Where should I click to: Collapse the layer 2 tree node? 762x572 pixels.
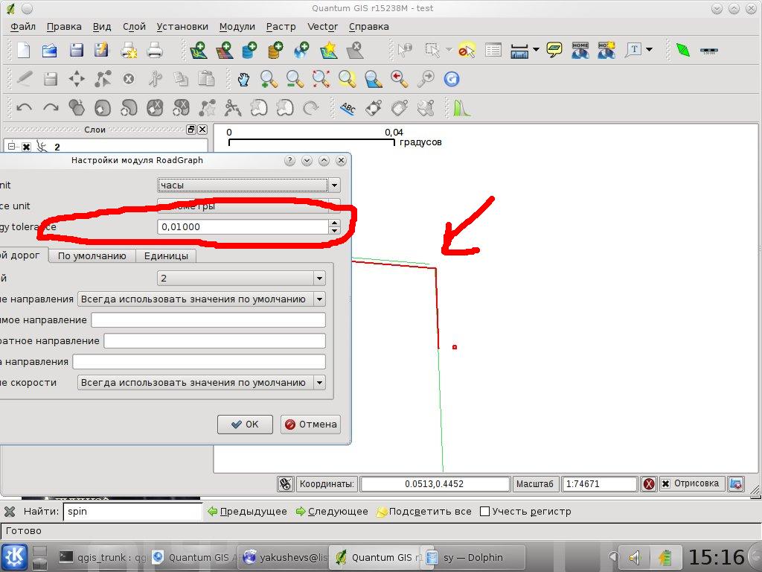point(12,147)
